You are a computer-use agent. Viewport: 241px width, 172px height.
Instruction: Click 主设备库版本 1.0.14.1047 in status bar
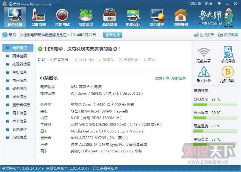(x=68, y=168)
